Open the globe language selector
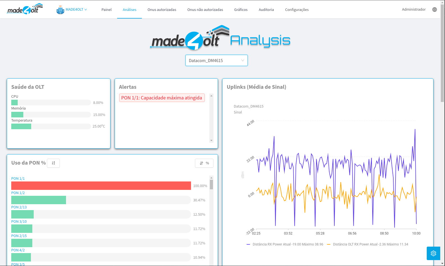 (x=434, y=10)
